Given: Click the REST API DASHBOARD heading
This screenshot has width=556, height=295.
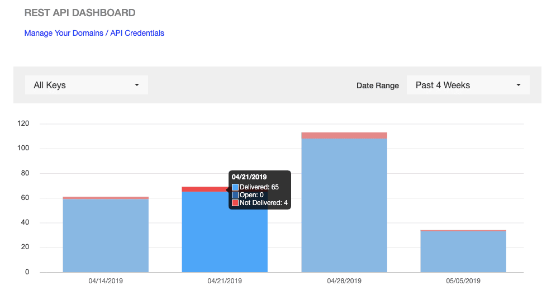Looking at the screenshot, I should pos(80,12).
